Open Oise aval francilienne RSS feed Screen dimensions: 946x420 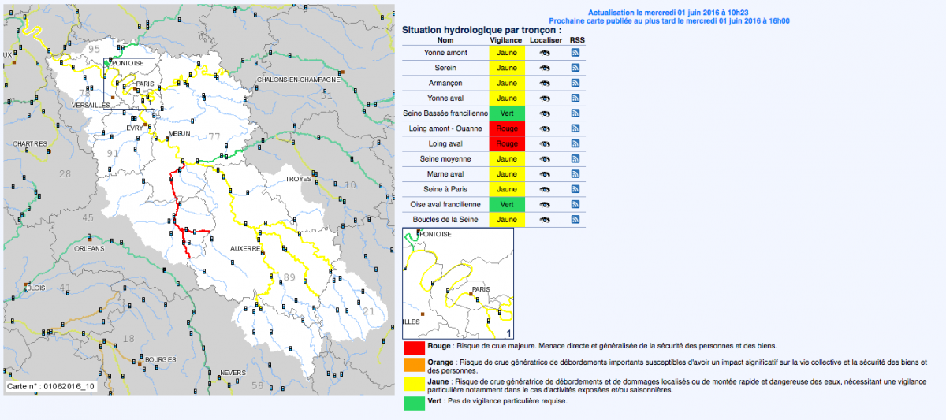tap(576, 204)
